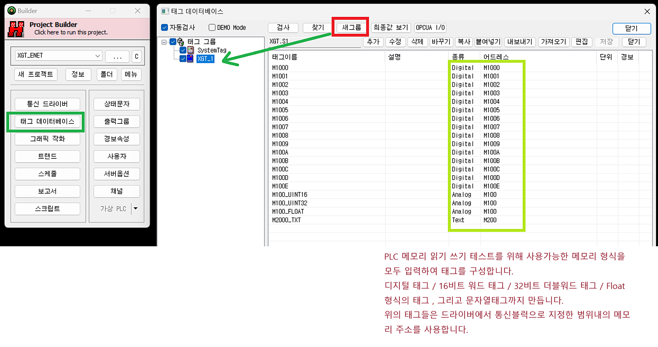Select the SystemTag tree item
Image resolution: width=658 pixels, height=347 pixels.
(212, 50)
